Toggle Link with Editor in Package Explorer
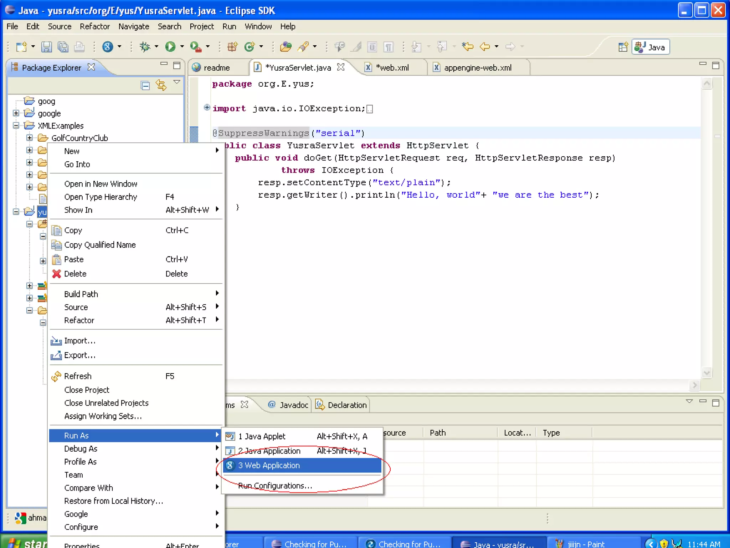Viewport: 730px width, 548px height. coord(161,86)
